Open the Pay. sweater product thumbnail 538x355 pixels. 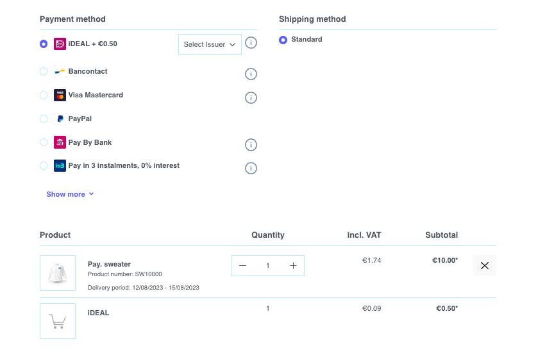pos(58,273)
